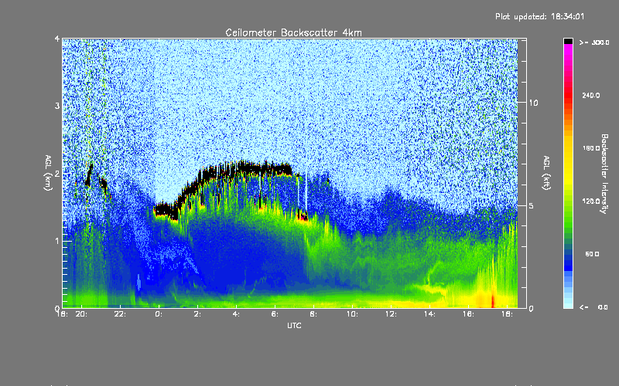
Task: Click the '4:' time tick label
Action: pos(236,314)
